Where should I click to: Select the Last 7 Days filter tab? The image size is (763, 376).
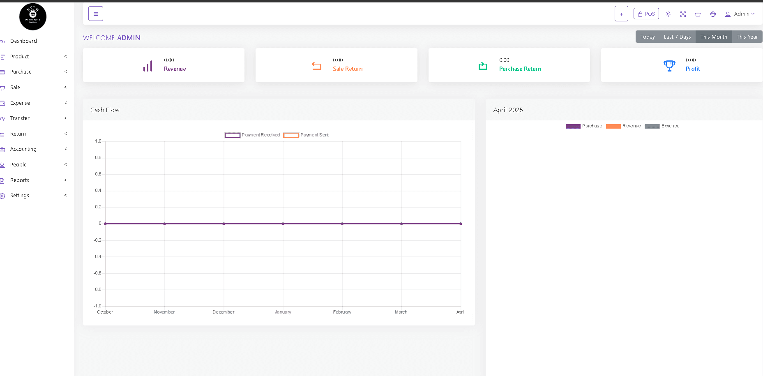pyautogui.click(x=677, y=37)
